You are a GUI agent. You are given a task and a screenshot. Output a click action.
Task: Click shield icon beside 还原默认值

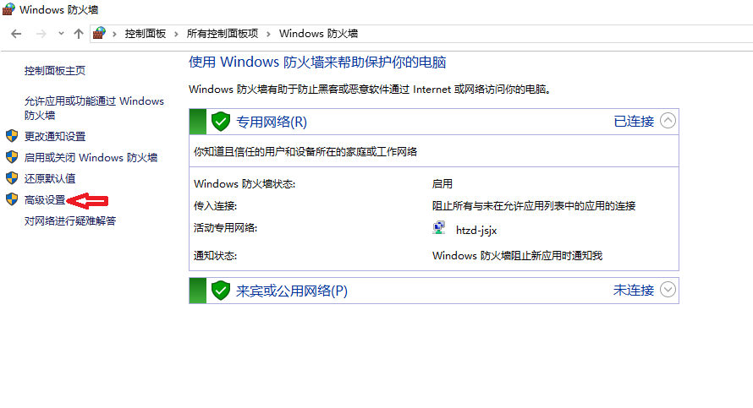pos(12,178)
